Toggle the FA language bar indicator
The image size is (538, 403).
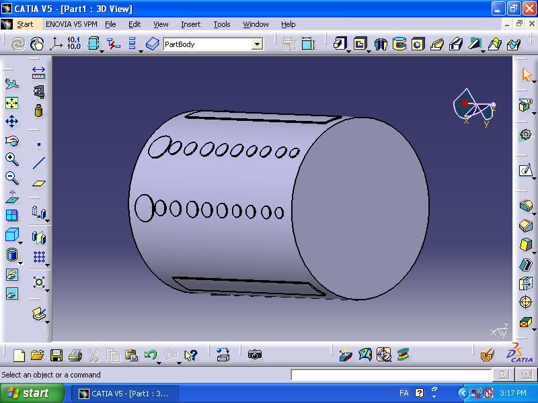403,393
